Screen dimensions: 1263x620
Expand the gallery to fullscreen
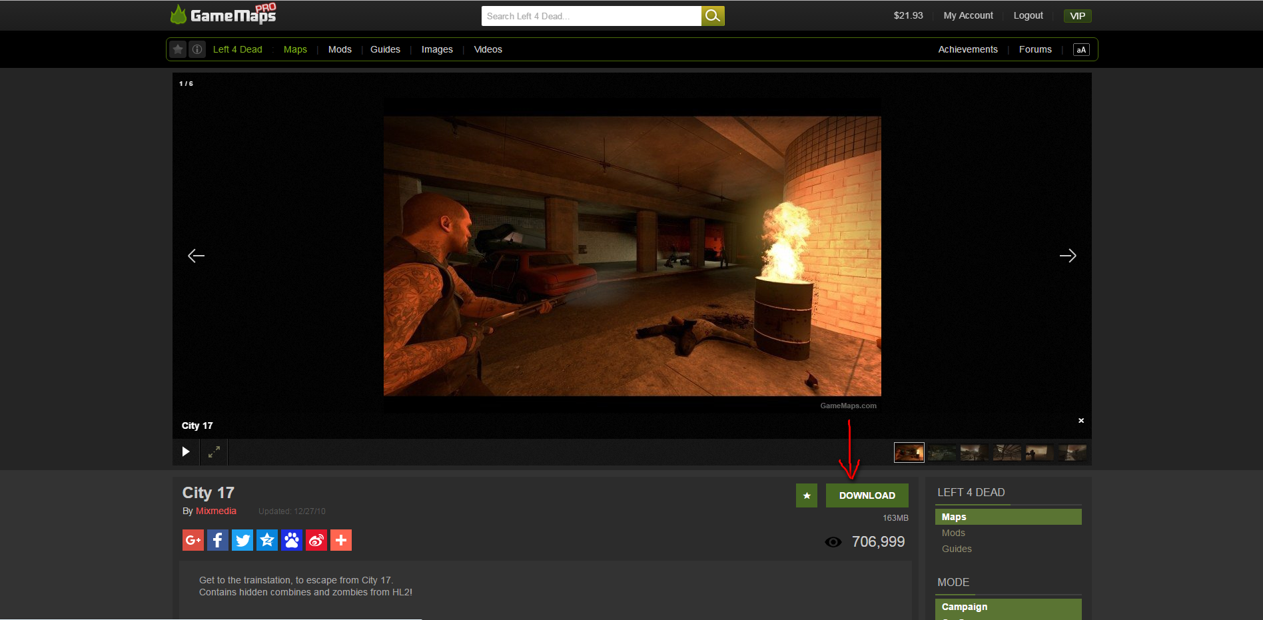pos(214,452)
